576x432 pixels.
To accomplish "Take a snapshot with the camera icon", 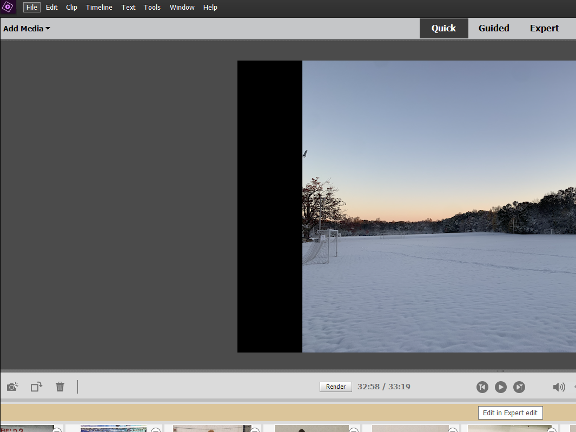I will tap(12, 387).
